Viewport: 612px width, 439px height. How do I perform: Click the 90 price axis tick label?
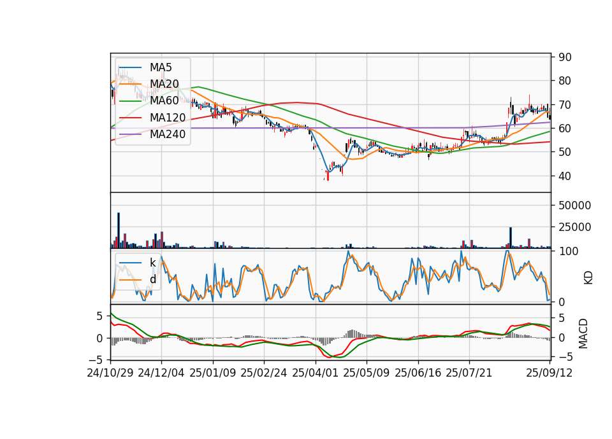[565, 57]
